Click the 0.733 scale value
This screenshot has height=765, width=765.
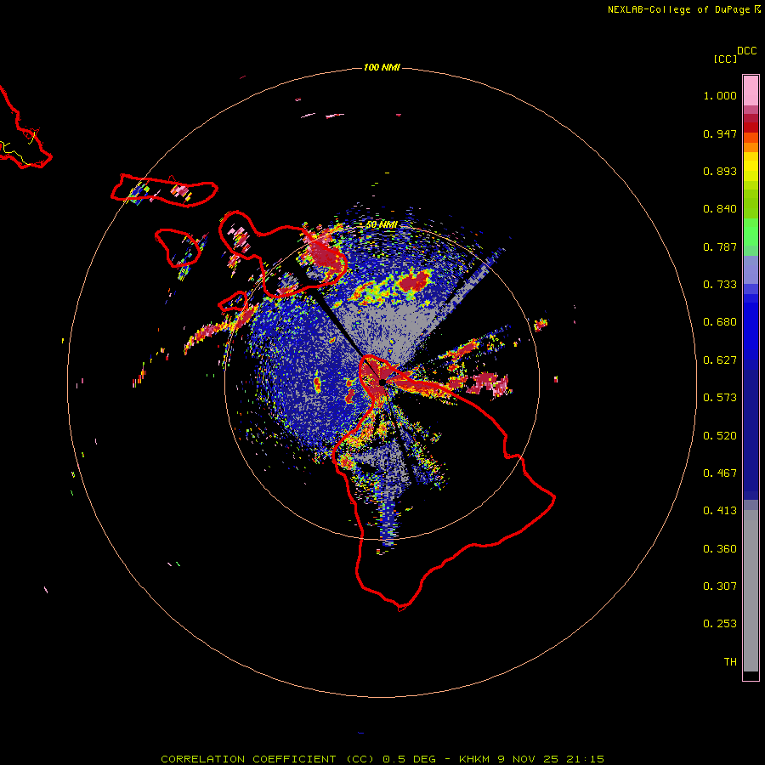tap(720, 285)
